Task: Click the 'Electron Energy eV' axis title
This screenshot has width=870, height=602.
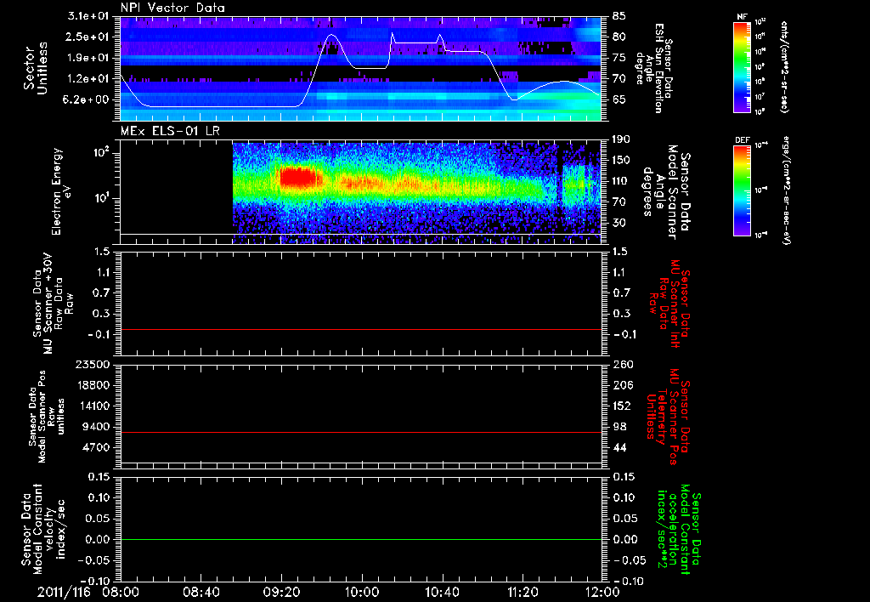Action: coord(60,192)
